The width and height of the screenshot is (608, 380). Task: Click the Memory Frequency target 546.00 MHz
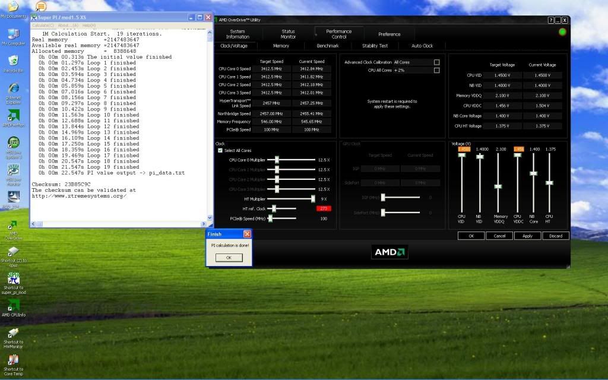pyautogui.click(x=271, y=122)
